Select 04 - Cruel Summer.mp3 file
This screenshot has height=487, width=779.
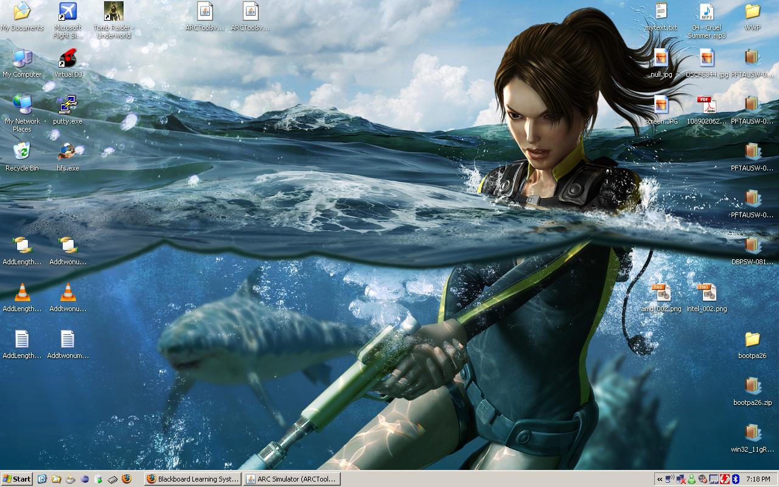(707, 21)
